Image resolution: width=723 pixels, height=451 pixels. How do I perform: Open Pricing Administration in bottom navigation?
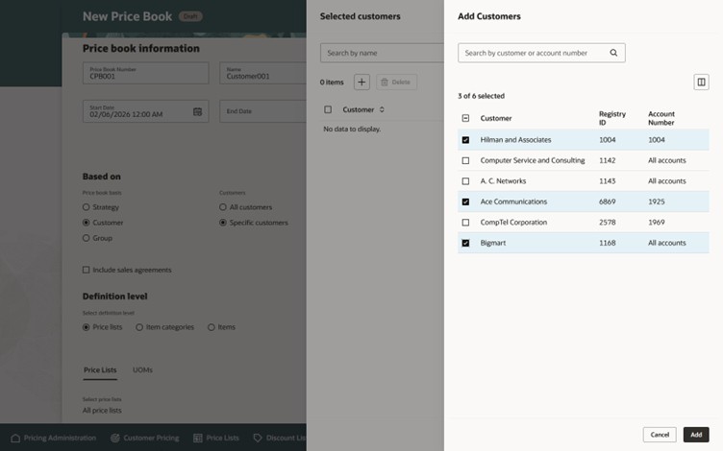(x=54, y=438)
